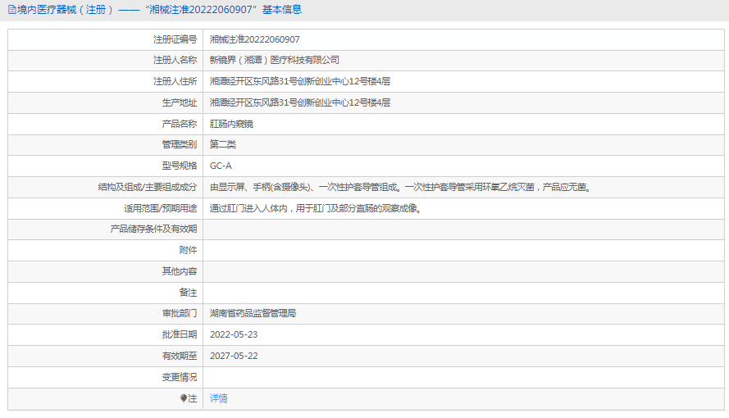Click the label 产品储存条件及有效期
Viewport: 729px width, 418px height.
pos(153,229)
